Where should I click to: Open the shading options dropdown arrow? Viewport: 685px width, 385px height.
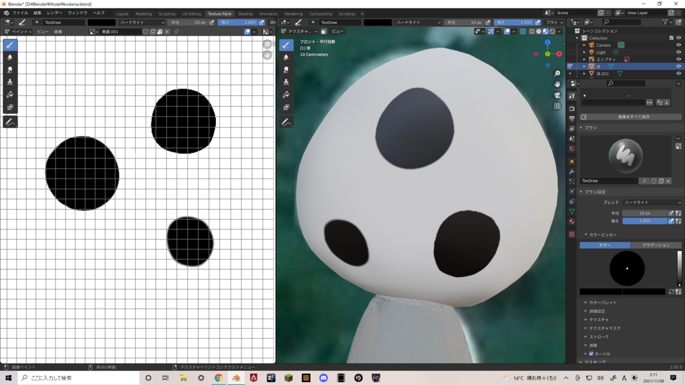pos(559,32)
